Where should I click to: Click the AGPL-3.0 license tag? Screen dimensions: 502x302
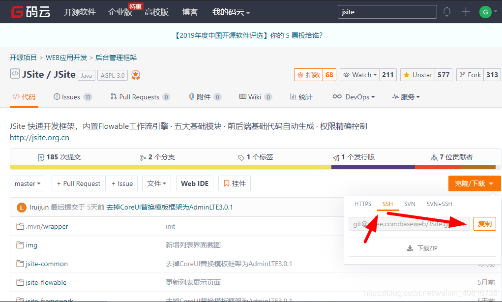click(x=113, y=75)
